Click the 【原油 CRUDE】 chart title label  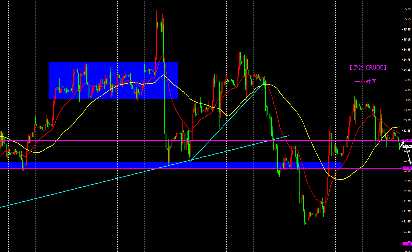(368, 67)
